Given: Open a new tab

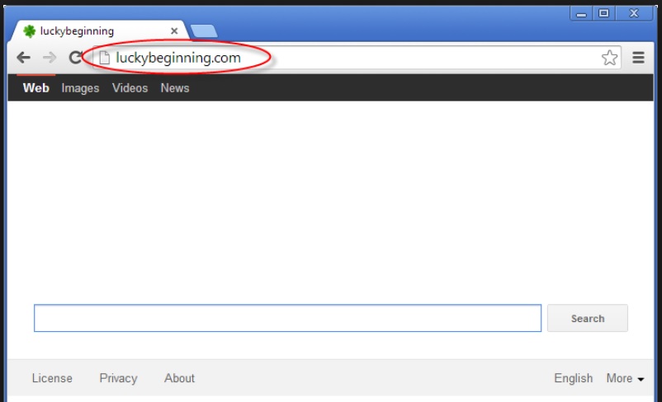Looking at the screenshot, I should (204, 31).
